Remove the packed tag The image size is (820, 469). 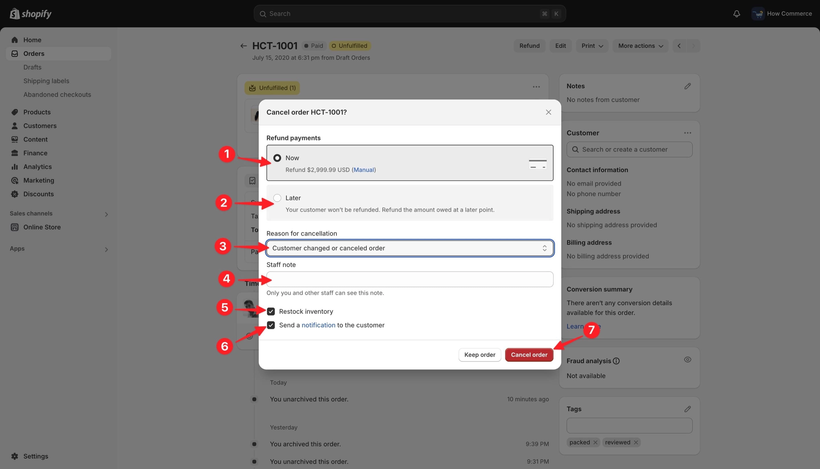pyautogui.click(x=595, y=442)
